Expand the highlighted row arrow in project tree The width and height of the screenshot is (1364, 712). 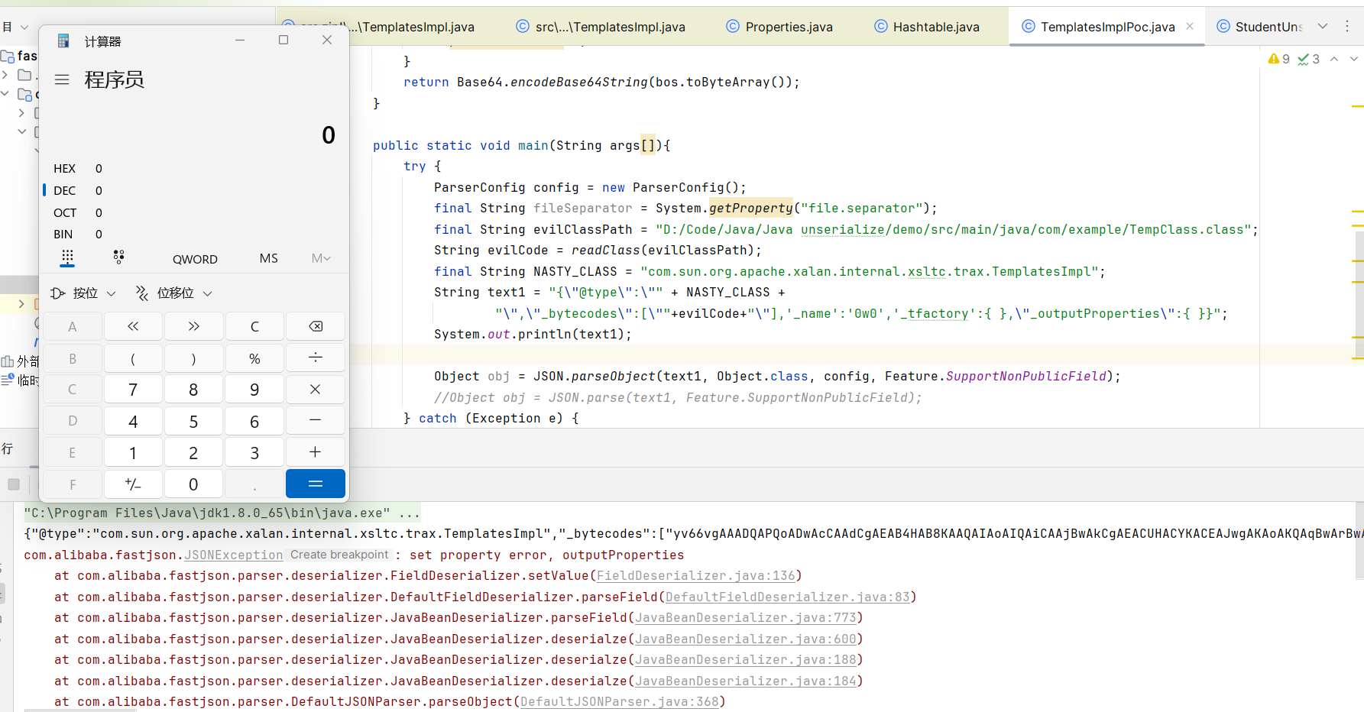[x=21, y=304]
